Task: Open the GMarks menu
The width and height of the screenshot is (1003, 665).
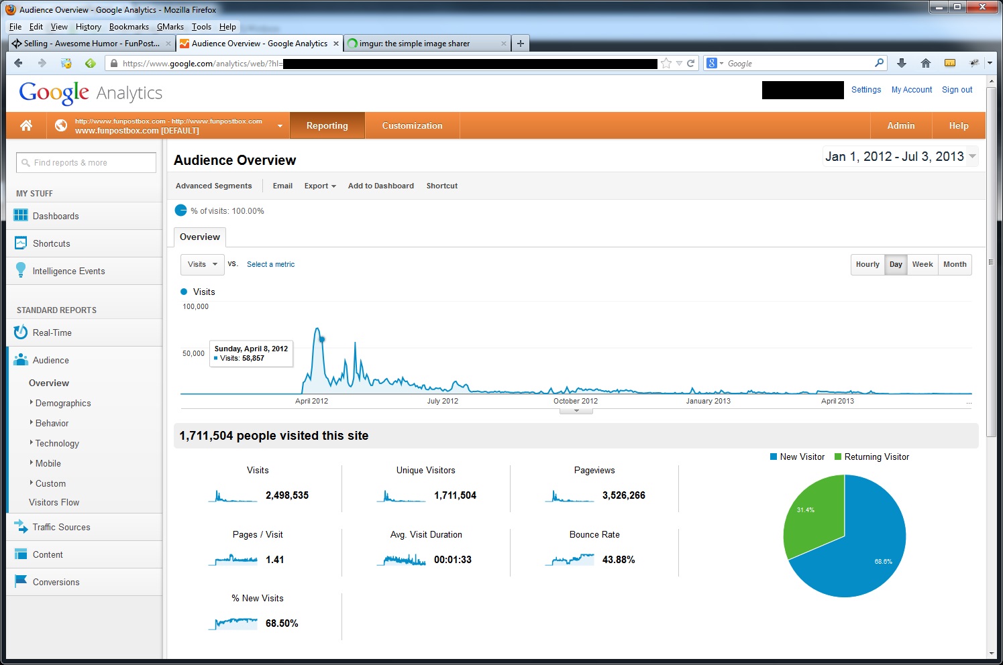Action: click(170, 27)
